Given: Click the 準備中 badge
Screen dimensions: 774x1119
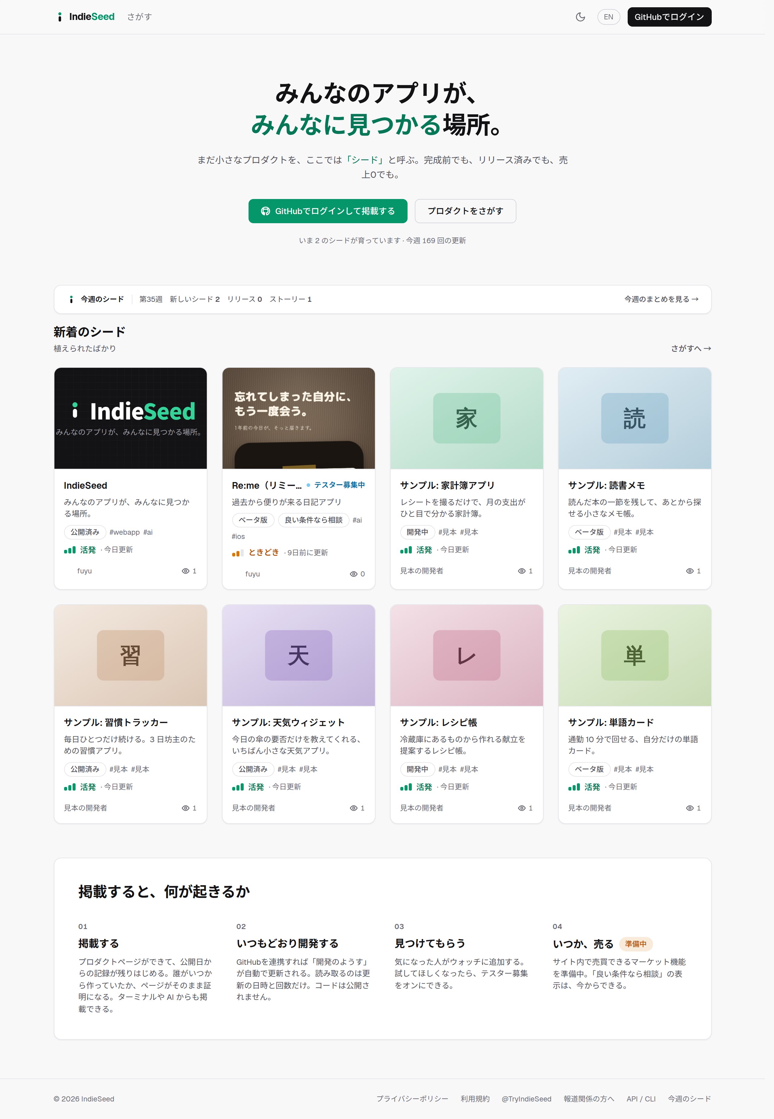Looking at the screenshot, I should (635, 944).
